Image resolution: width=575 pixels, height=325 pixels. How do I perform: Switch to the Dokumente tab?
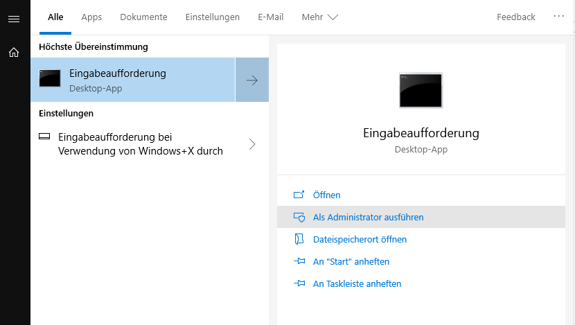143,17
